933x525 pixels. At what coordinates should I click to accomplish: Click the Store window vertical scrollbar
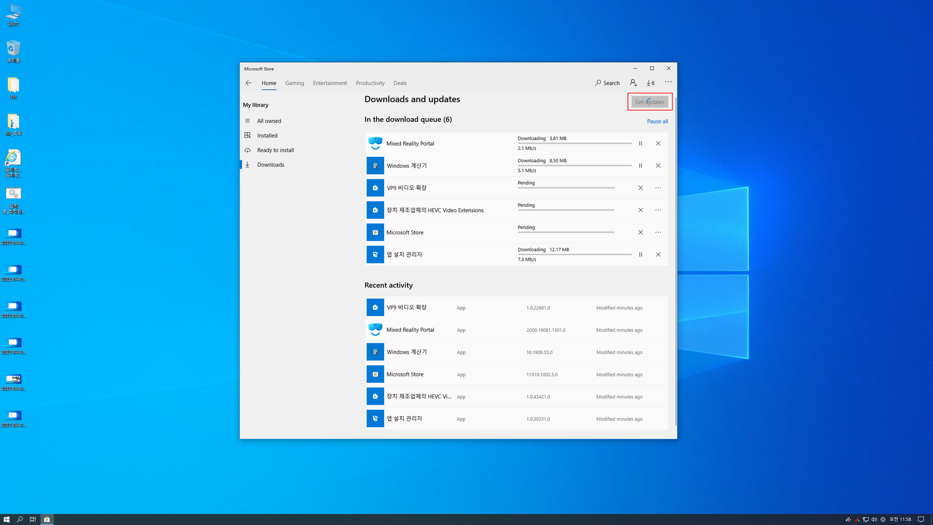coord(675,260)
